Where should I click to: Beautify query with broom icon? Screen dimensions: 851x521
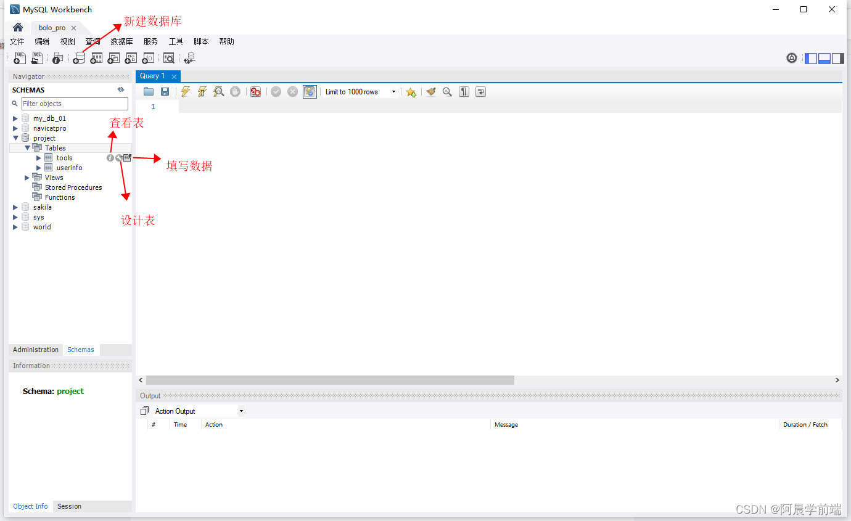coord(430,92)
